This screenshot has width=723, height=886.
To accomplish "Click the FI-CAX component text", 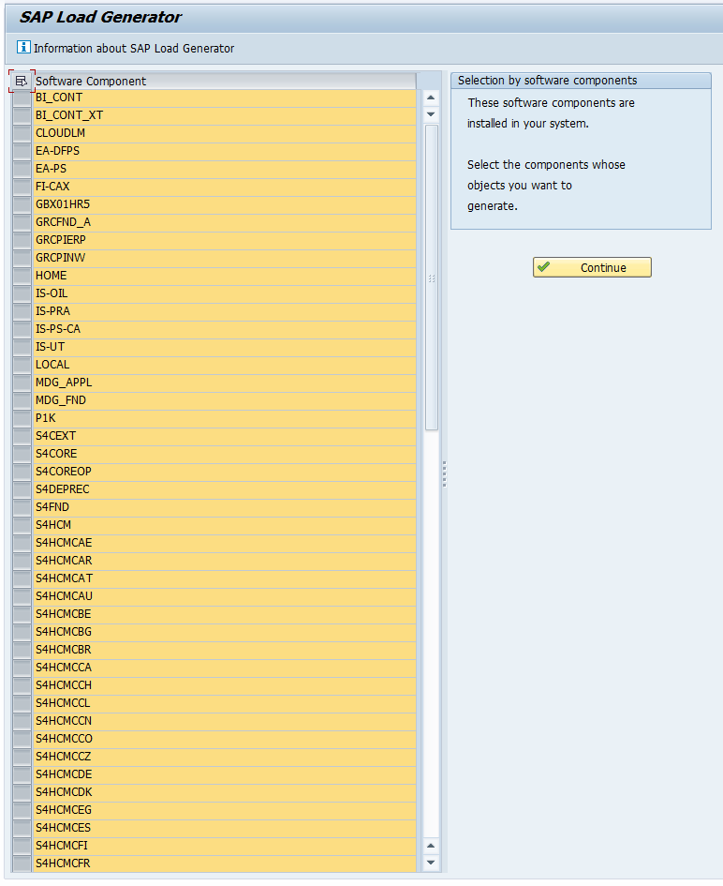I will pyautogui.click(x=52, y=187).
